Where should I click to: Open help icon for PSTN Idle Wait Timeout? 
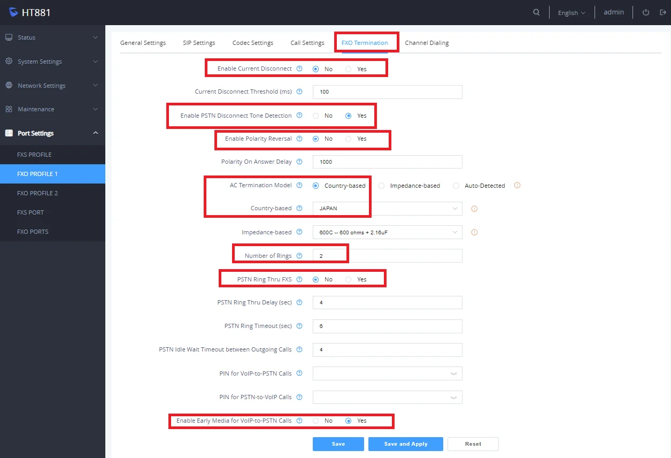[299, 349]
